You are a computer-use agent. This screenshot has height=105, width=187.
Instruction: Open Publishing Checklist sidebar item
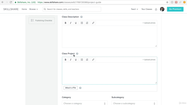(41, 20)
